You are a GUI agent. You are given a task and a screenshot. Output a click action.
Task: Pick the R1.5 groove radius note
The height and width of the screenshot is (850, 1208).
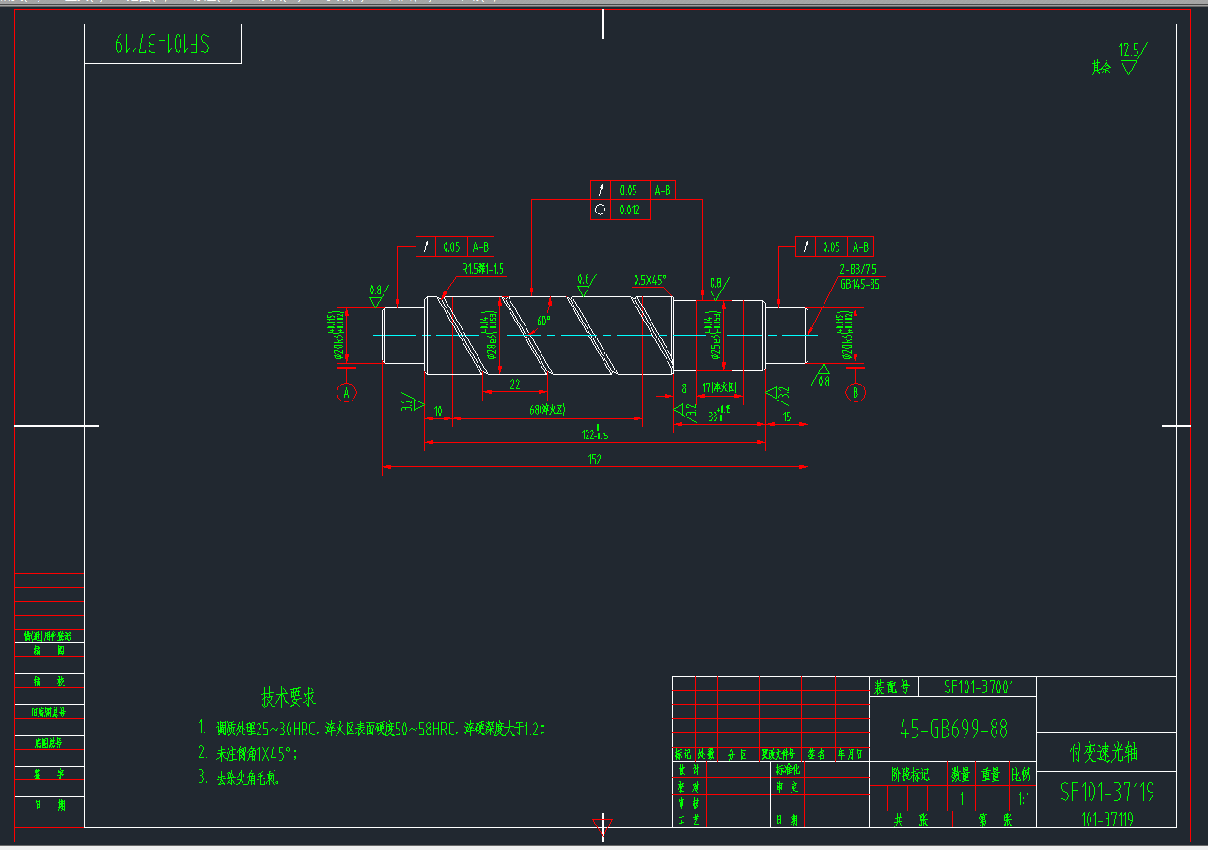[x=482, y=269]
